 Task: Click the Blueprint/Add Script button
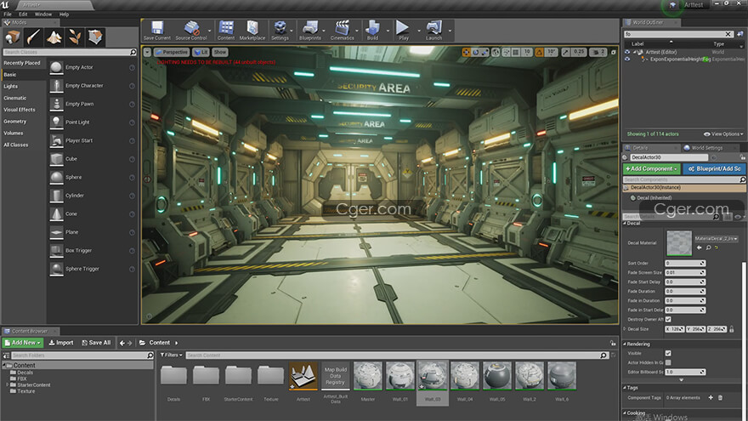(x=714, y=168)
